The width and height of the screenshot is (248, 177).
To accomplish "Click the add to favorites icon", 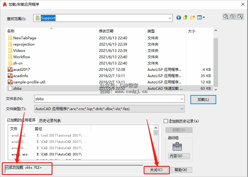I will tap(240, 16).
